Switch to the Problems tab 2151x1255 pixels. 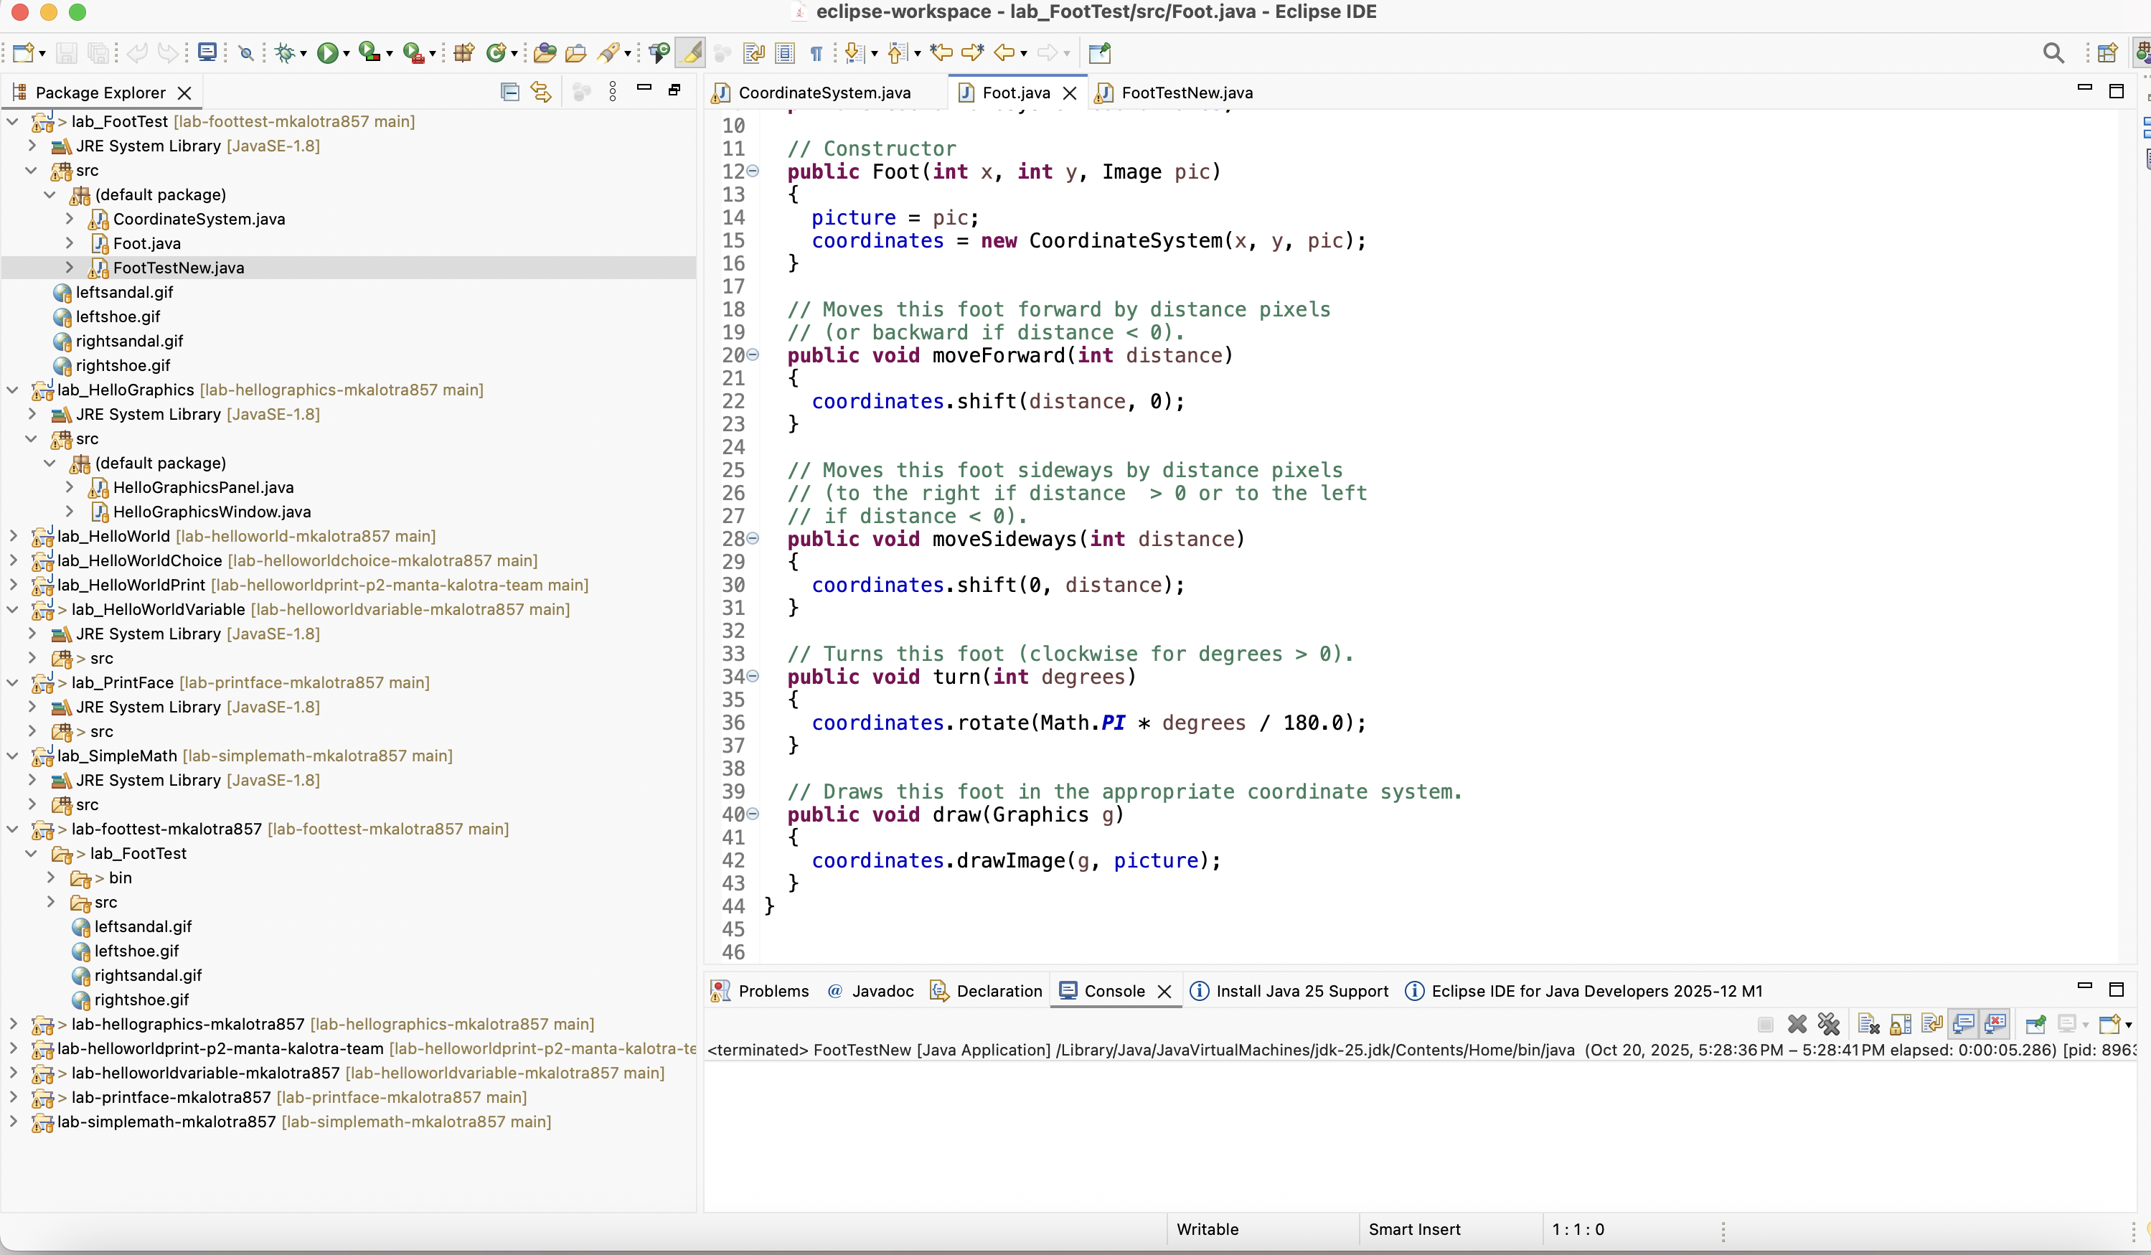[773, 991]
